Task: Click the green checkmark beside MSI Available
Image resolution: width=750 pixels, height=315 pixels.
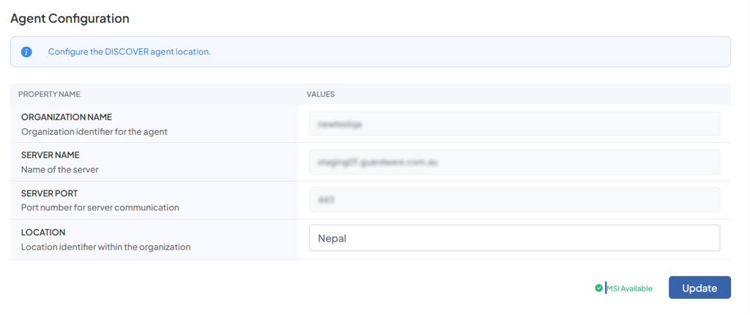Action: (599, 288)
